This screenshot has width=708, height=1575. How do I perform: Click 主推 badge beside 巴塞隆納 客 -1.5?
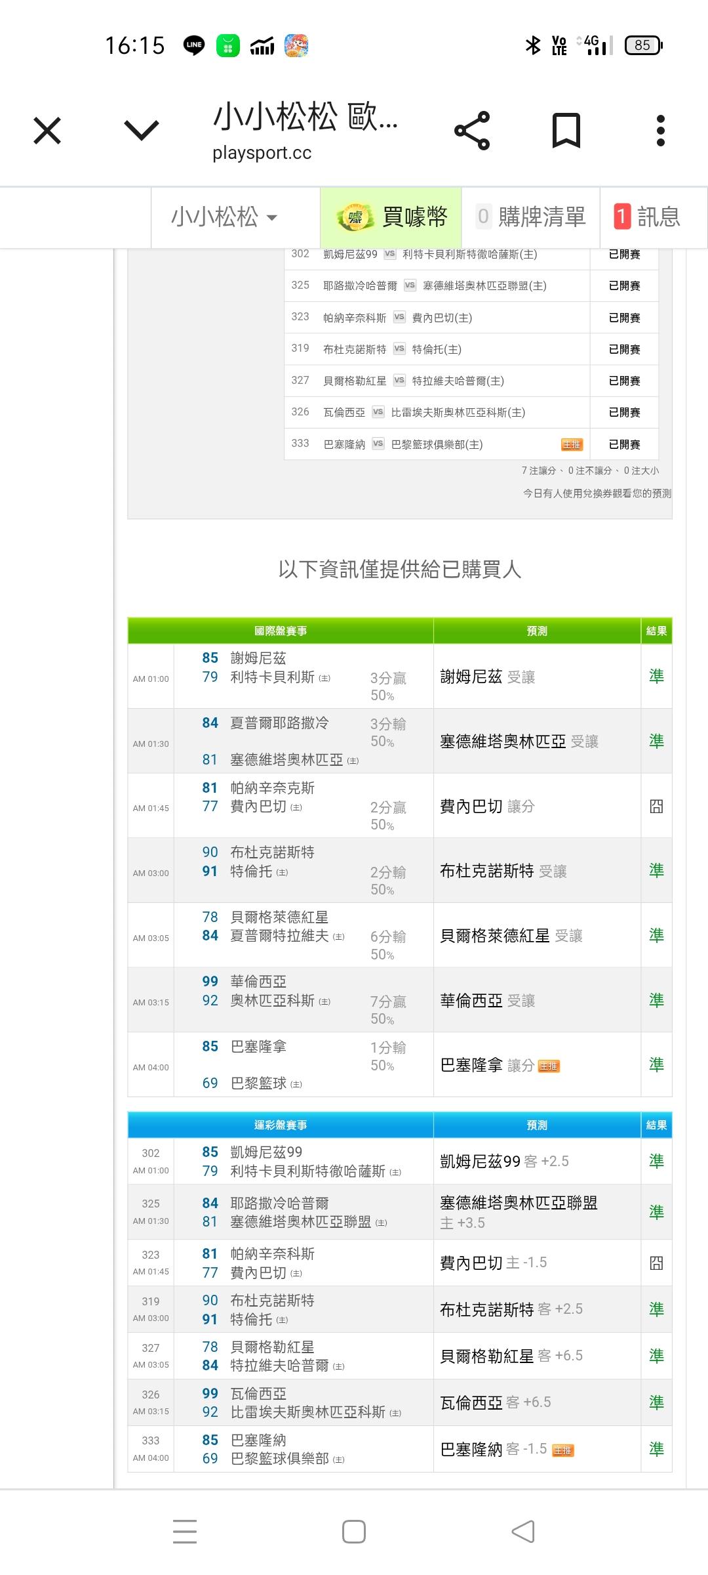point(563,1450)
